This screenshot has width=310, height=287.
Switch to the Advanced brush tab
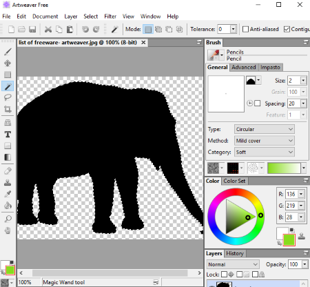point(244,67)
